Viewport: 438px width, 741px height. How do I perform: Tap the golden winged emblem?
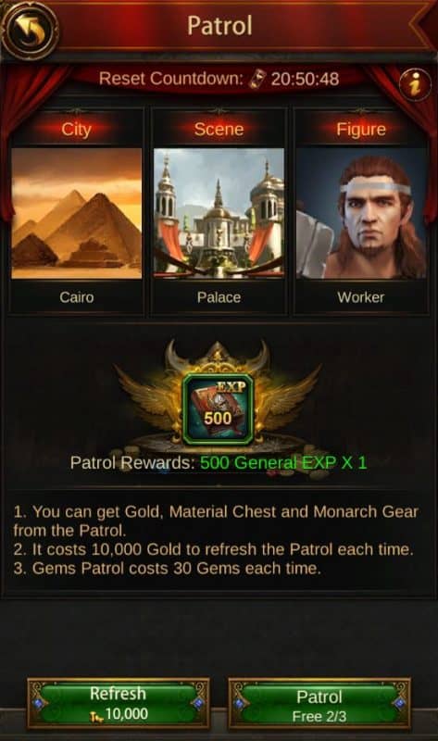[x=219, y=396]
